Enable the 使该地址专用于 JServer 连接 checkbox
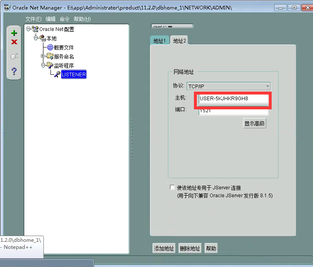Image resolution: width=313 pixels, height=267 pixels. tap(172, 187)
